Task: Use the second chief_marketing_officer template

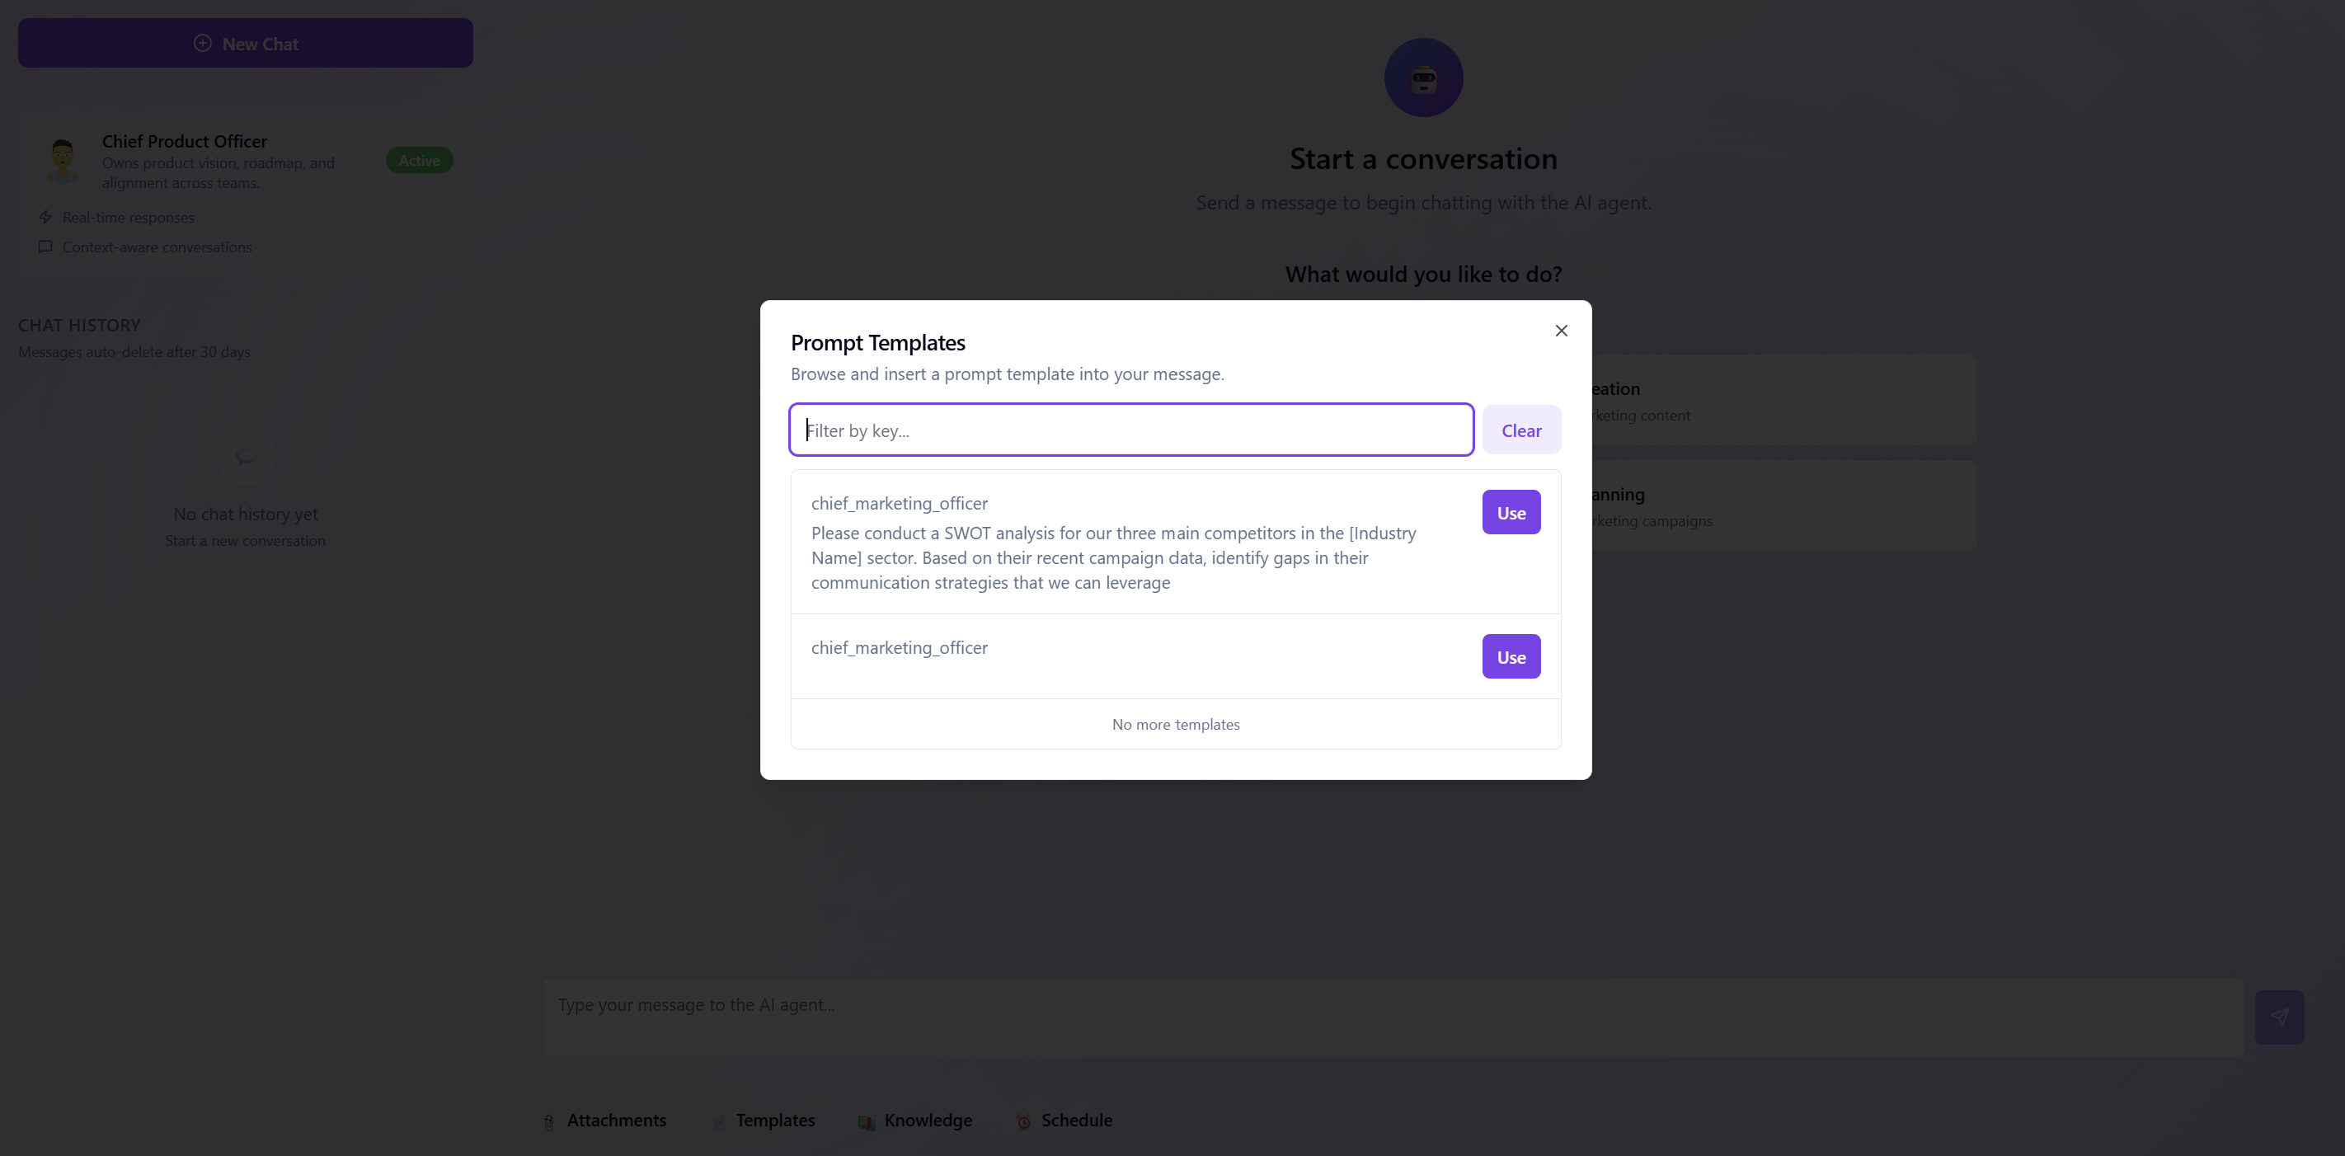Action: pos(1511,656)
